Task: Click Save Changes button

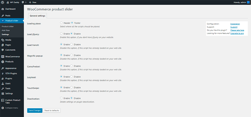Action: 35,110
